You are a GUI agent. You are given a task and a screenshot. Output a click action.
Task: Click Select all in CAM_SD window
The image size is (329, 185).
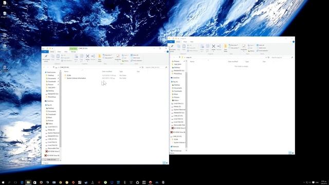coord(135,55)
